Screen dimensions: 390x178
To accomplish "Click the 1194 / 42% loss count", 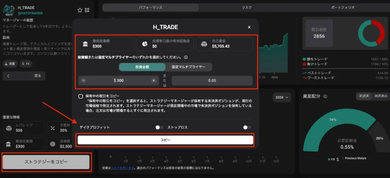I will [379, 64].
